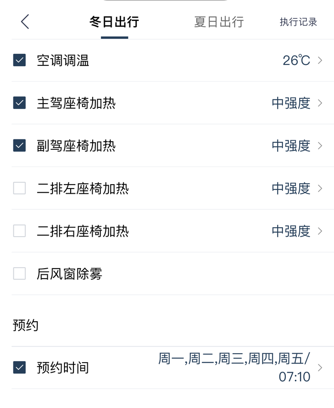Check the 二排右座椅加热 box

20,231
